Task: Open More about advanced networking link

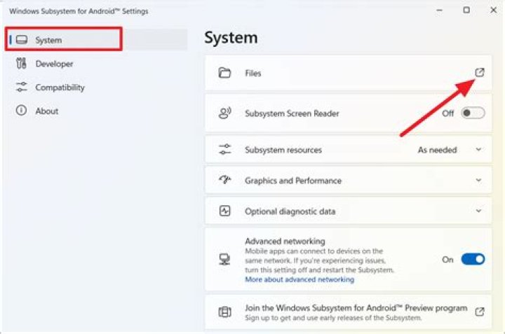Action: [x=299, y=279]
